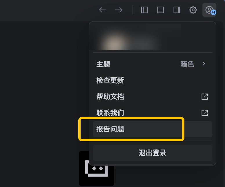Choose 报告问题 to report an issue

coord(153,129)
